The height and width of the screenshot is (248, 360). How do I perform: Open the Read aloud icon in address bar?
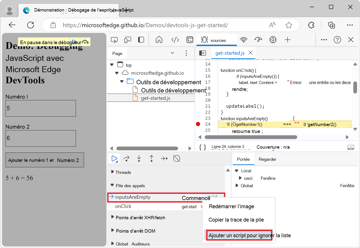click(272, 25)
